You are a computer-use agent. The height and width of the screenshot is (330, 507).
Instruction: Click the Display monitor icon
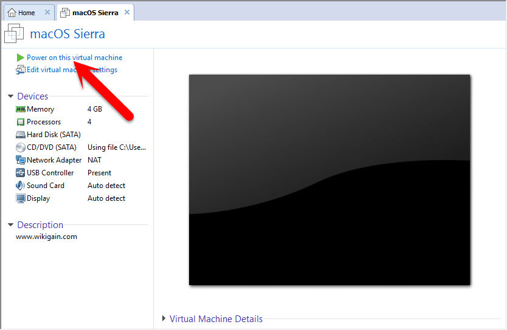click(21, 198)
